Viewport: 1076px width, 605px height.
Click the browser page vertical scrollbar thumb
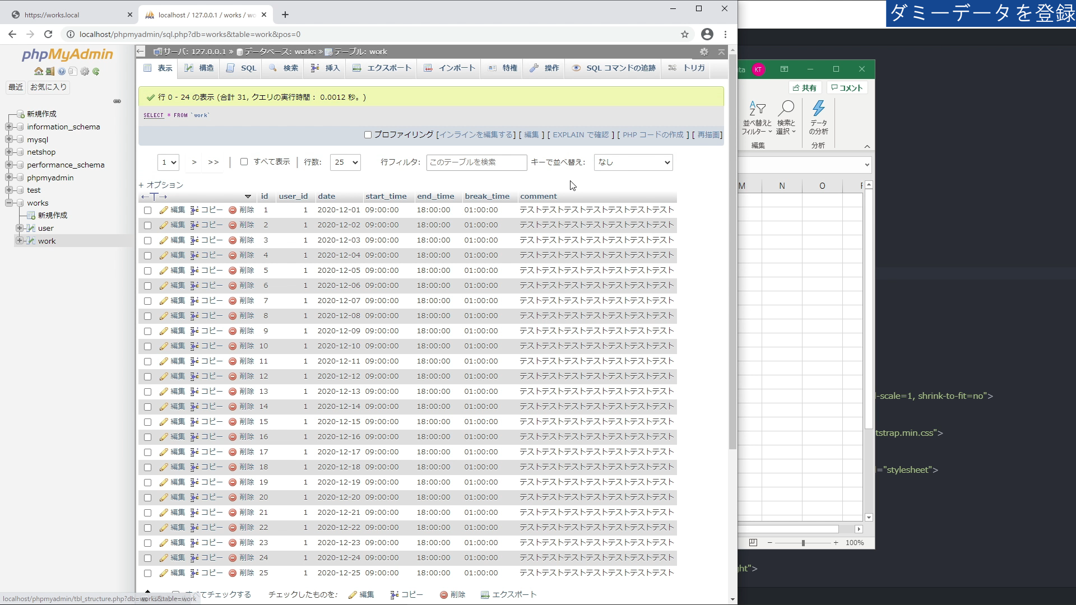click(732, 252)
